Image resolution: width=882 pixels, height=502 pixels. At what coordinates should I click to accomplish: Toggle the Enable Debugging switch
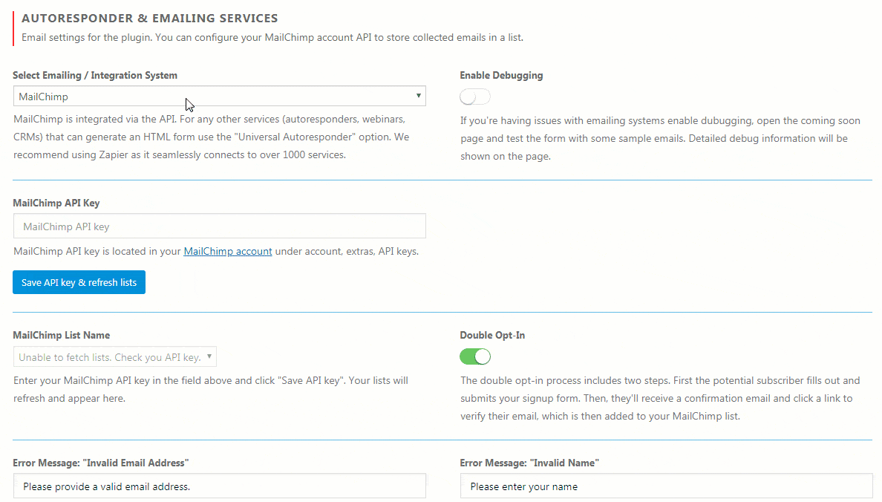(474, 97)
